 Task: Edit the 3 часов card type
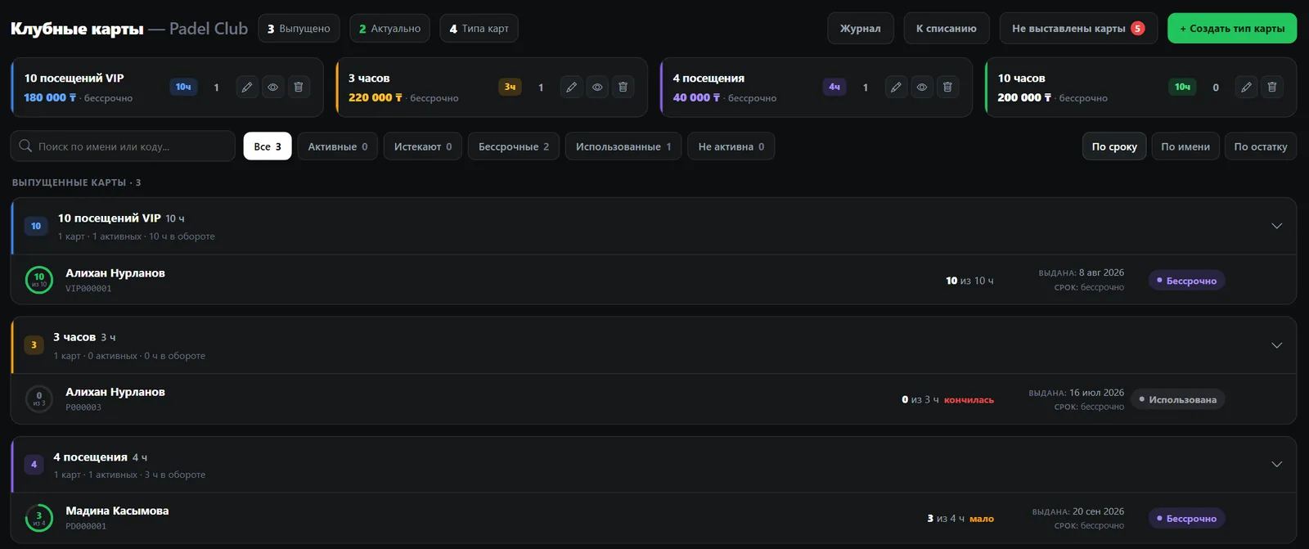572,87
